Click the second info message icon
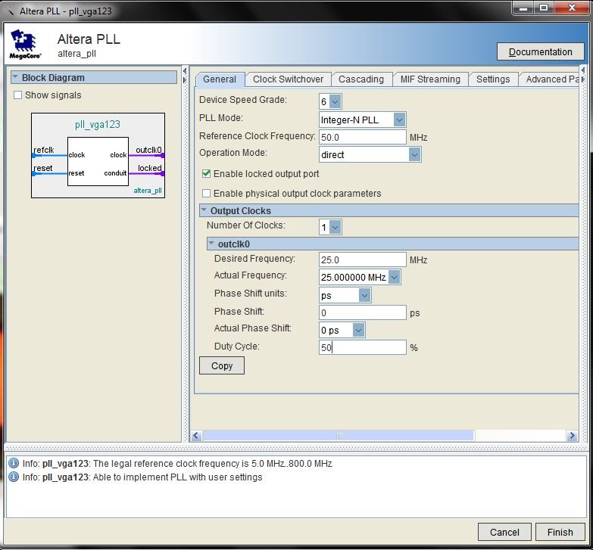 [14, 477]
